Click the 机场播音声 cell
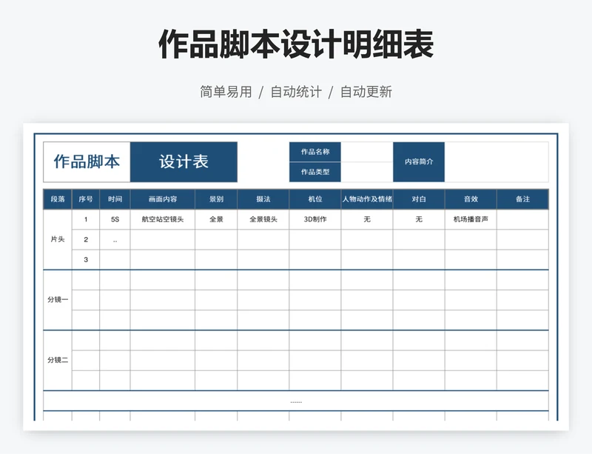Image resolution: width=592 pixels, height=454 pixels. [x=471, y=219]
